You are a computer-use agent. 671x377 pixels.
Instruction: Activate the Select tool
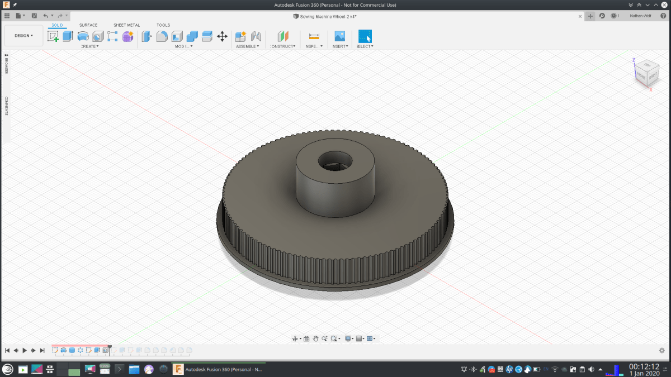tap(365, 36)
